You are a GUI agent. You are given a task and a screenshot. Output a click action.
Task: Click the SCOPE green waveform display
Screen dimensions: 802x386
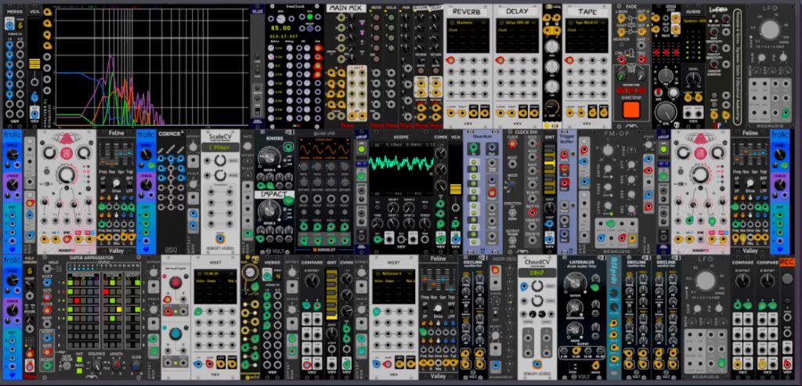click(402, 164)
